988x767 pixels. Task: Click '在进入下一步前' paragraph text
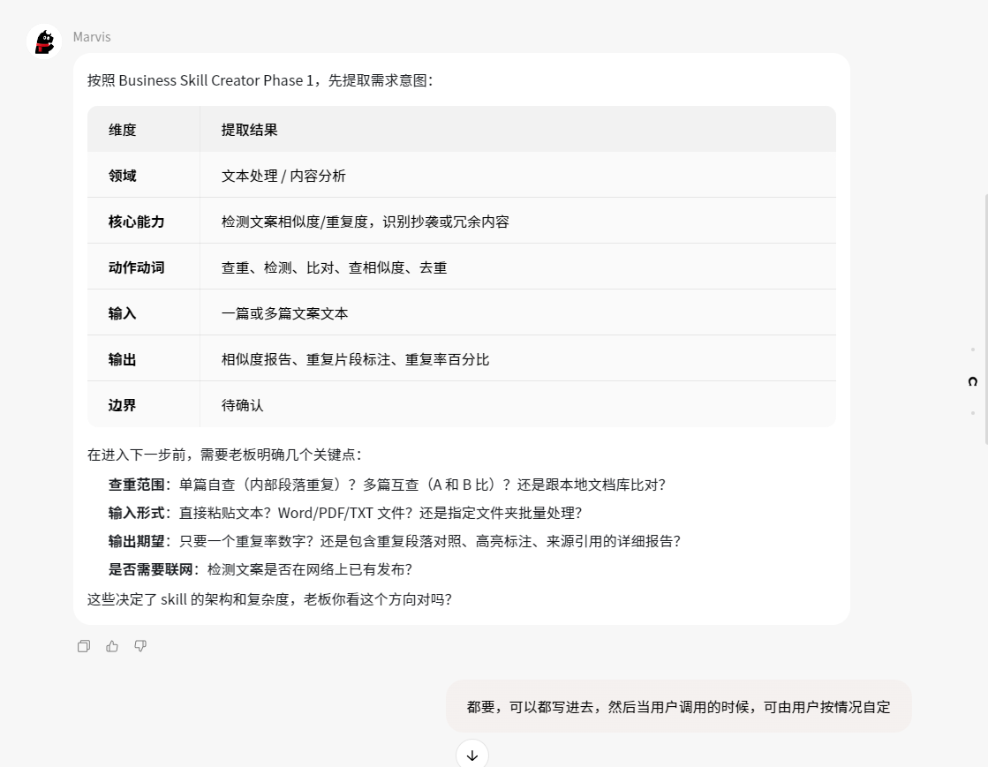pos(224,455)
